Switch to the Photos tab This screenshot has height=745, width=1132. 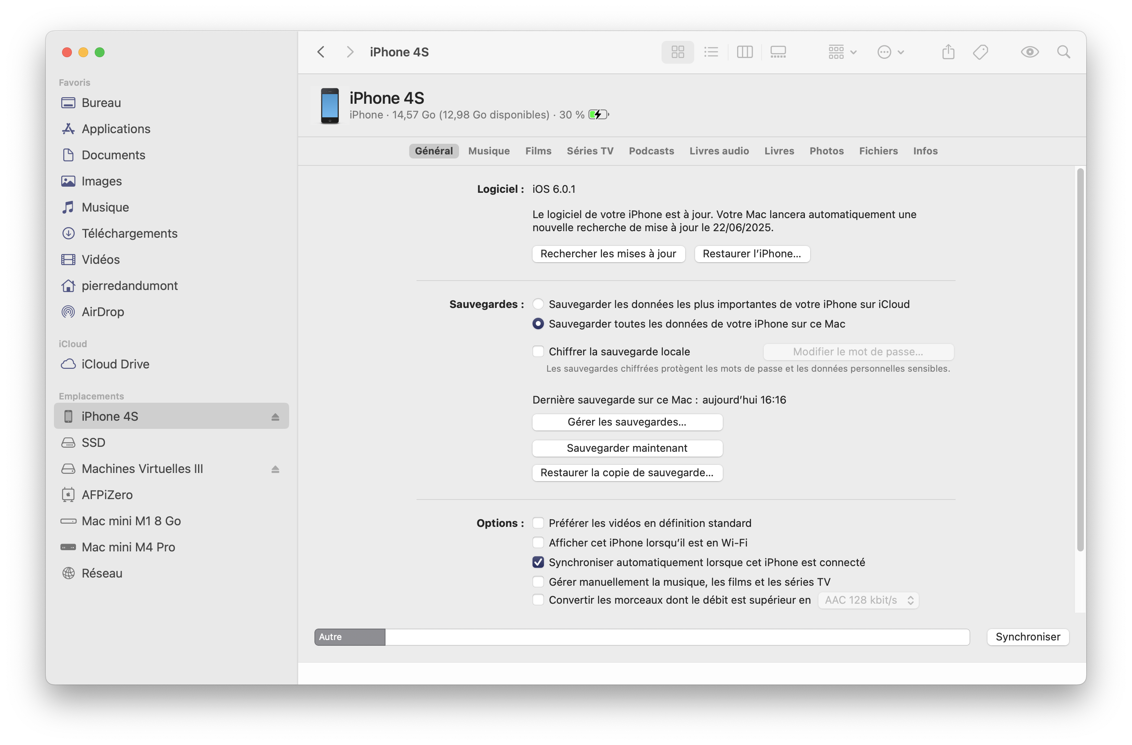(826, 151)
